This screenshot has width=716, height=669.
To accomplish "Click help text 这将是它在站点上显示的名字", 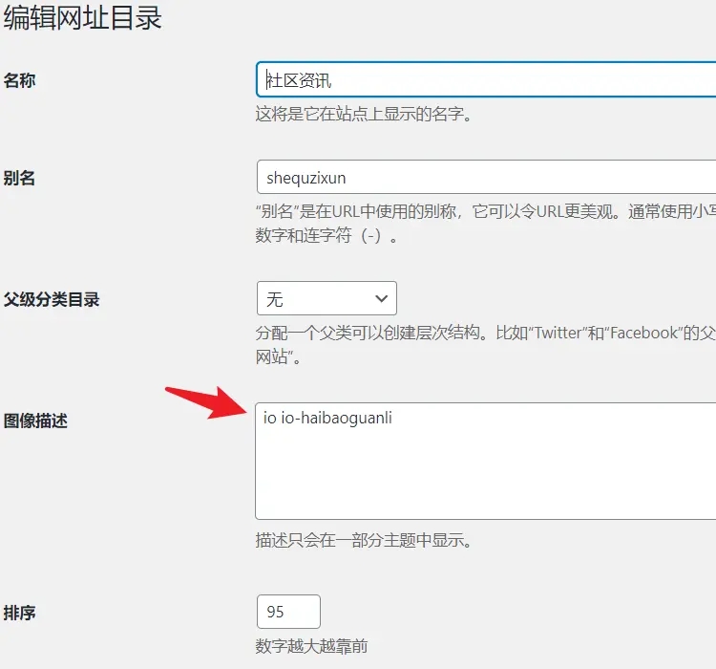I will click(x=364, y=115).
